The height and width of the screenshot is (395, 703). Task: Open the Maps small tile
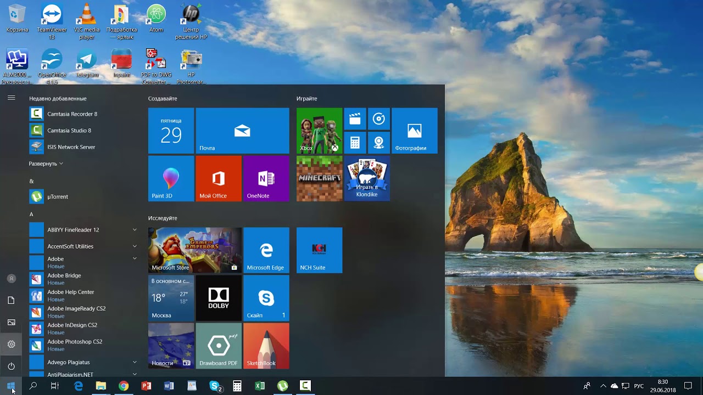coord(379,143)
